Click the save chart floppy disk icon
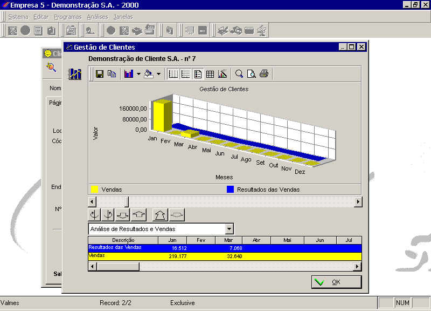 pyautogui.click(x=100, y=74)
